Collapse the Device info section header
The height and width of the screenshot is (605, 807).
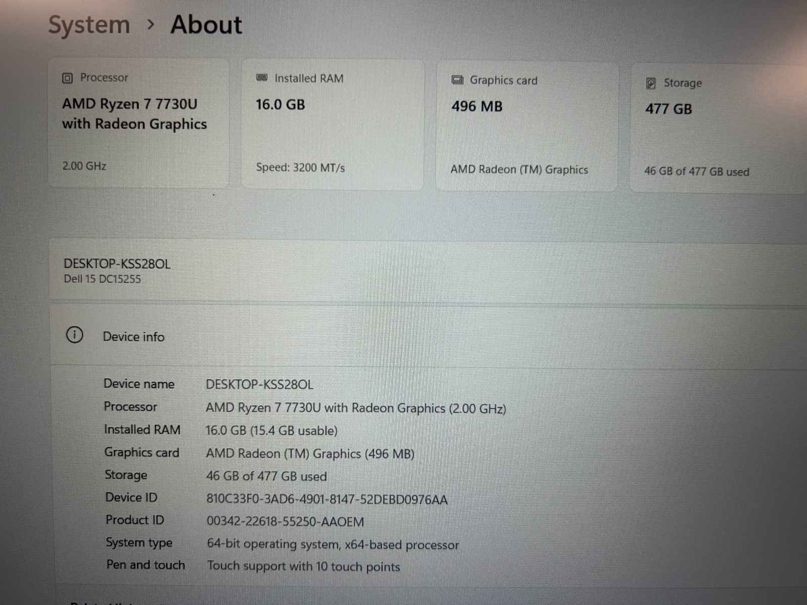point(429,336)
